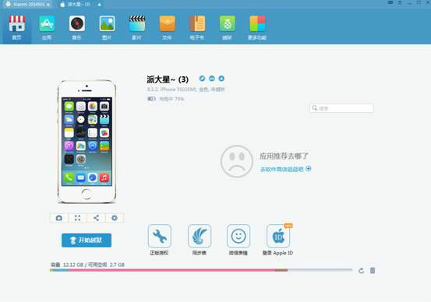431x302 pixels.
Task: Click the iPhone screen preview image
Action: pyautogui.click(x=87, y=142)
